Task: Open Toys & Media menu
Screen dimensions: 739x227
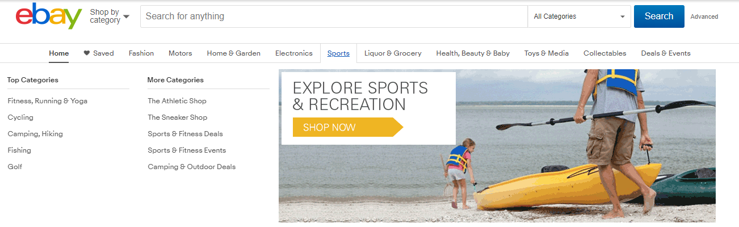Action: [x=547, y=53]
